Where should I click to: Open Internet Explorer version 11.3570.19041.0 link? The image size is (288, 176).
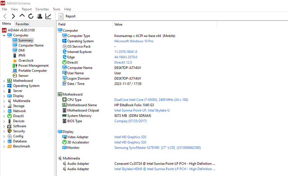126,52
